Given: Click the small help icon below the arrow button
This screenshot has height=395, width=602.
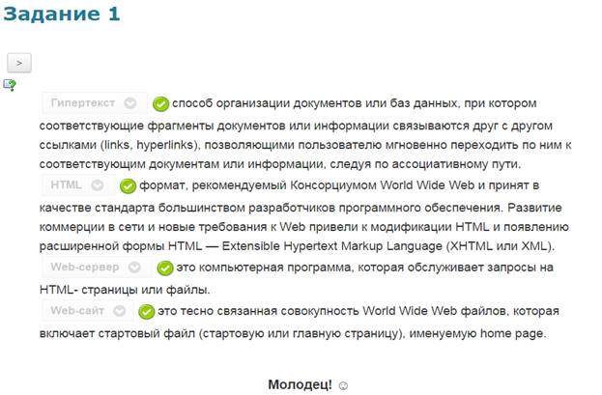Looking at the screenshot, I should (x=10, y=85).
